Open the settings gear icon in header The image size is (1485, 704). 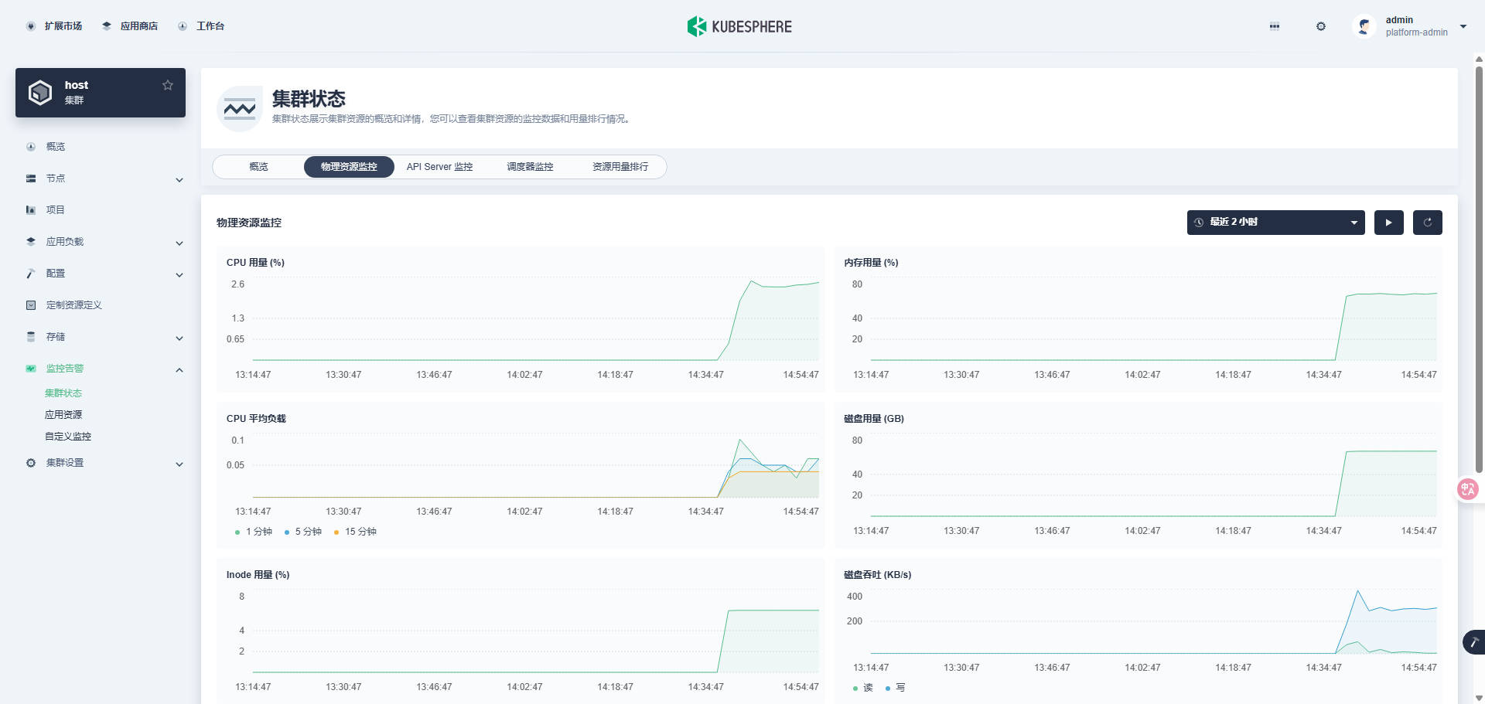1320,26
